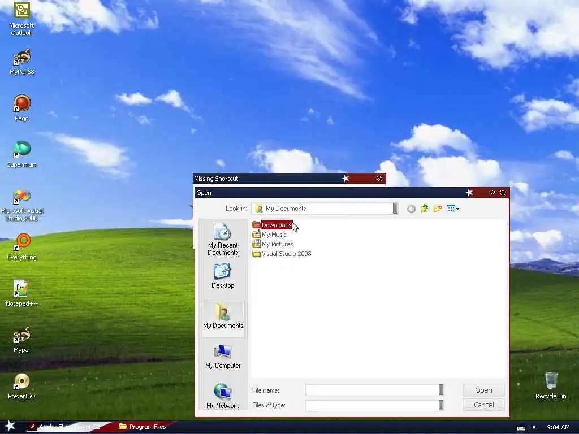Image resolution: width=579 pixels, height=434 pixels.
Task: Select the Supermium desktop shortcut
Action: 22,155
